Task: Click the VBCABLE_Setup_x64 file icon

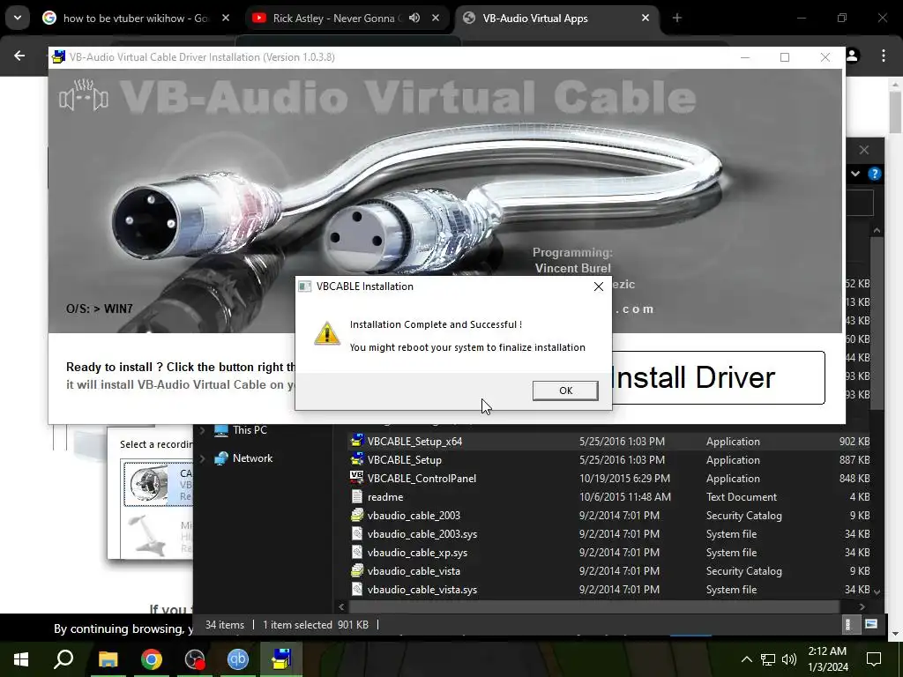Action: [x=357, y=441]
